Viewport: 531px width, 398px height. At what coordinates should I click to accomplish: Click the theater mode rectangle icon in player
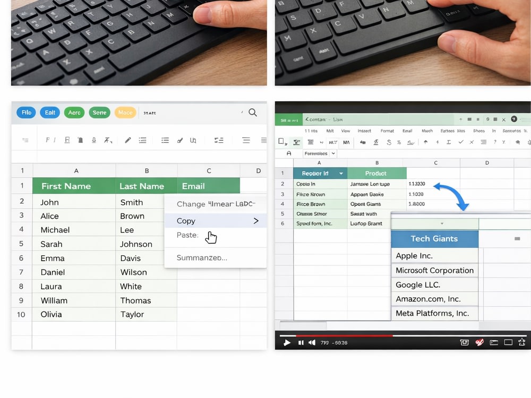[x=508, y=342]
